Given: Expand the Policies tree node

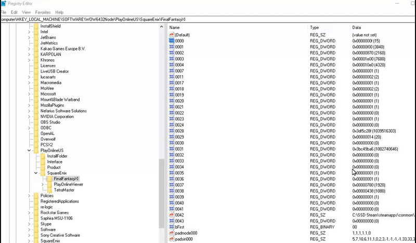Looking at the screenshot, I should [29, 196].
